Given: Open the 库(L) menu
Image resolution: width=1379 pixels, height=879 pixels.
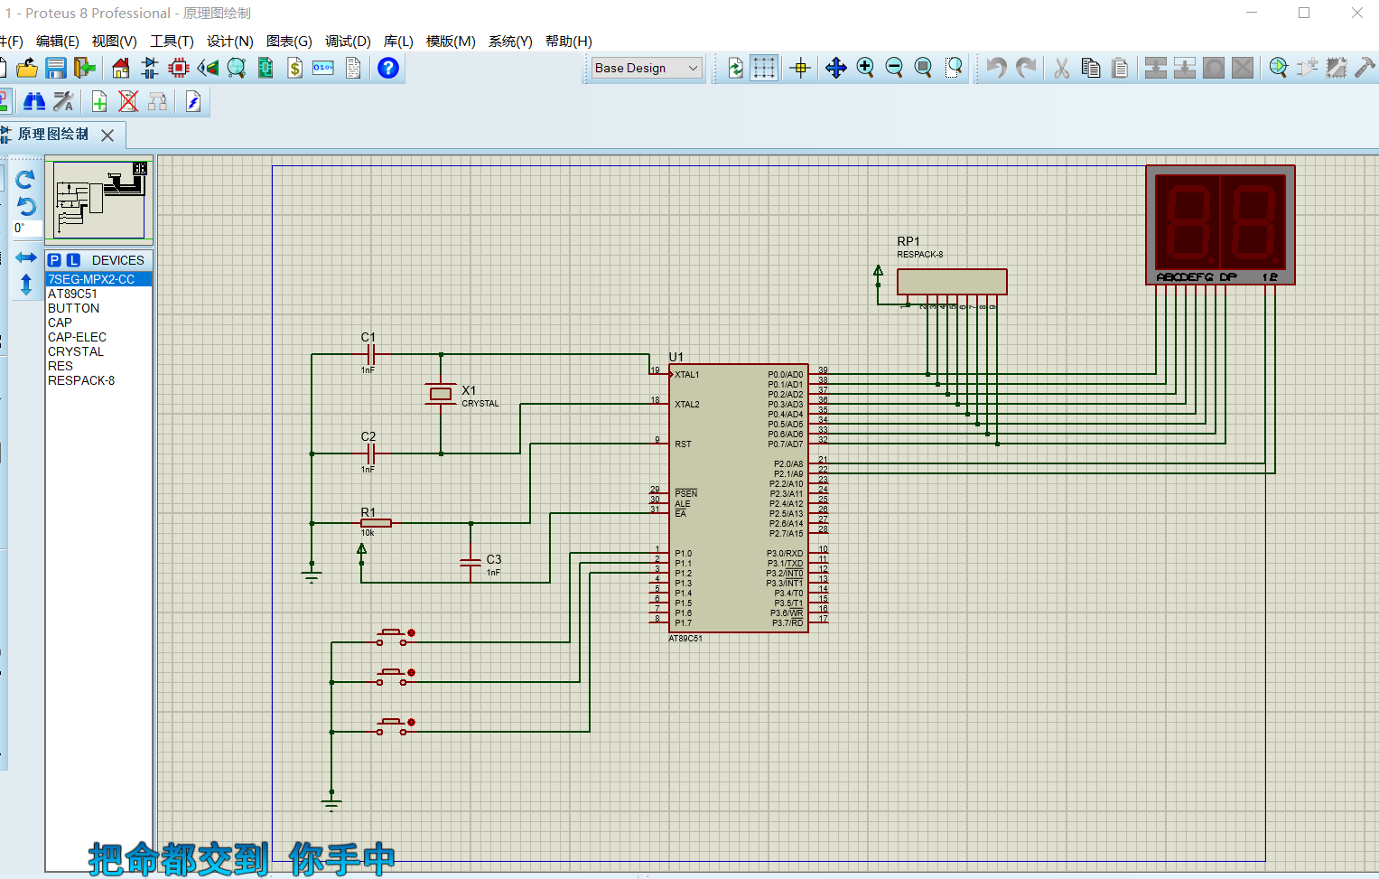Looking at the screenshot, I should 398,42.
